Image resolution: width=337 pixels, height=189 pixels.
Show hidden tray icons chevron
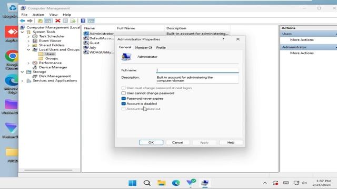click(265, 183)
